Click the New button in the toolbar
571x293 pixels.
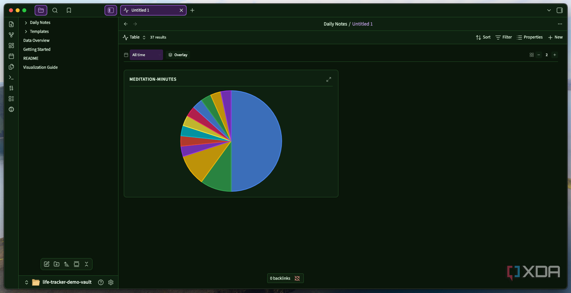click(x=555, y=37)
